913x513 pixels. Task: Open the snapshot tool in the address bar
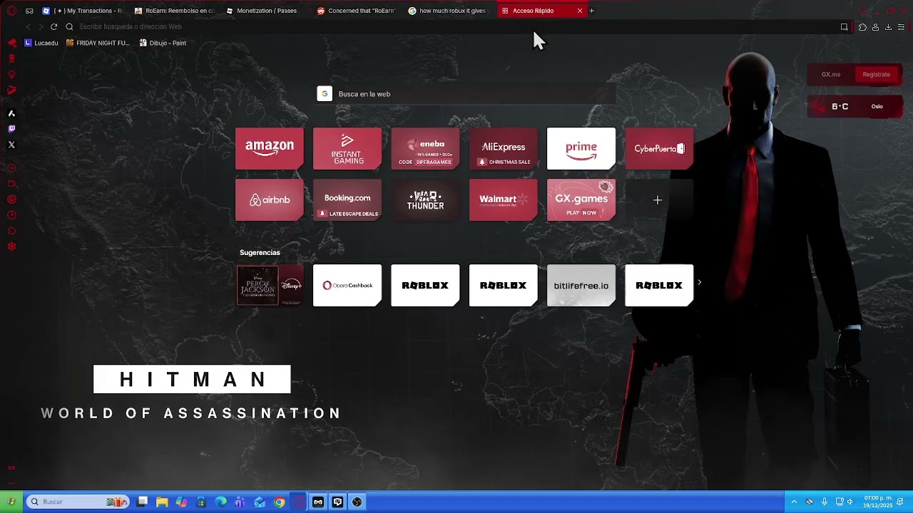pyautogui.click(x=844, y=27)
